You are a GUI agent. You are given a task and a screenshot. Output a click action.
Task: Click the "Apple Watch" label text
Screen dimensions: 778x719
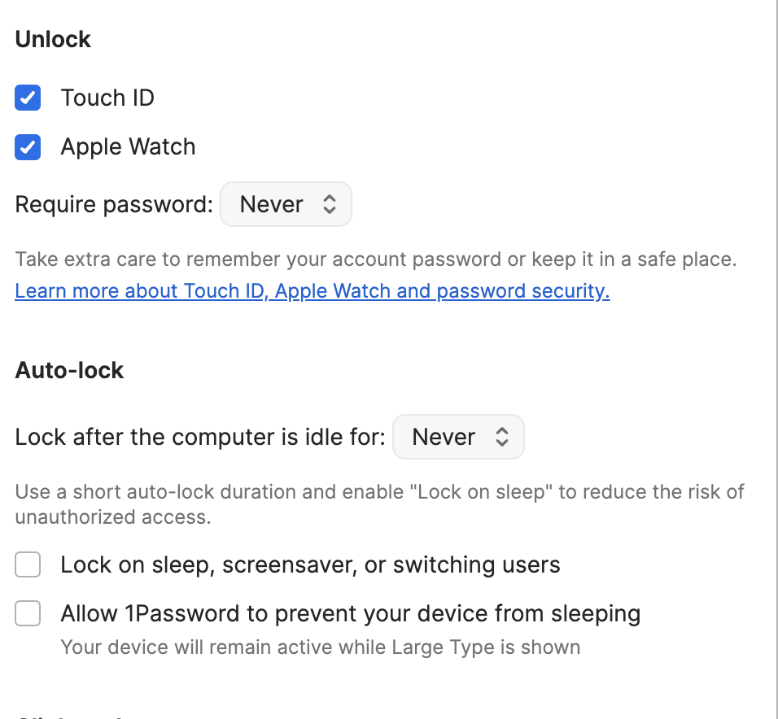(x=128, y=147)
